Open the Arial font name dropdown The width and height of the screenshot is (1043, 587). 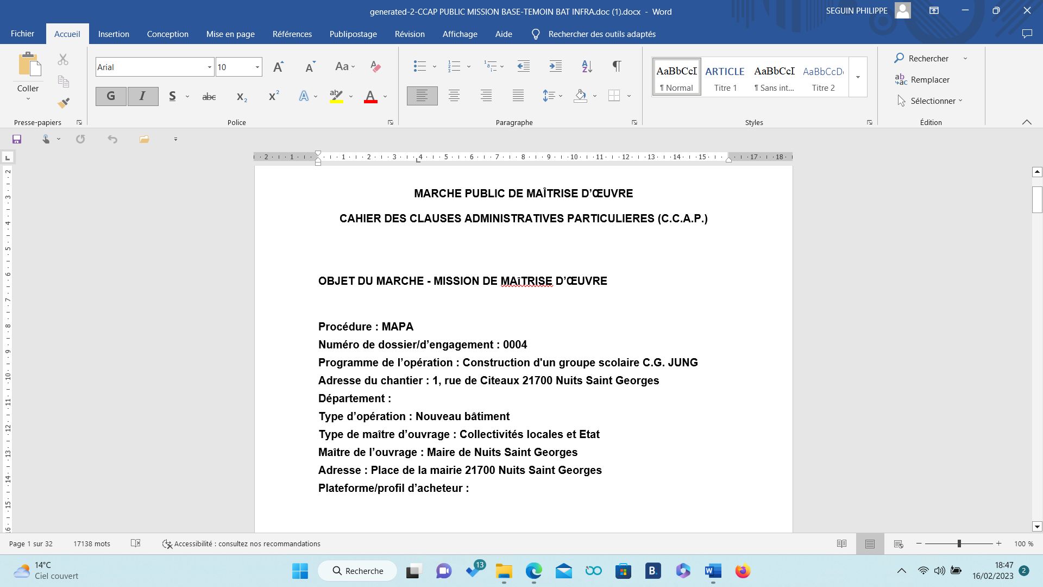click(x=209, y=67)
